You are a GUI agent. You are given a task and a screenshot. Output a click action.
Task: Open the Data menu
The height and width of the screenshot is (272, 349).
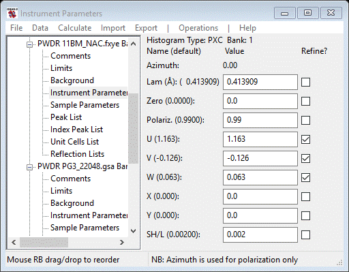(x=40, y=28)
